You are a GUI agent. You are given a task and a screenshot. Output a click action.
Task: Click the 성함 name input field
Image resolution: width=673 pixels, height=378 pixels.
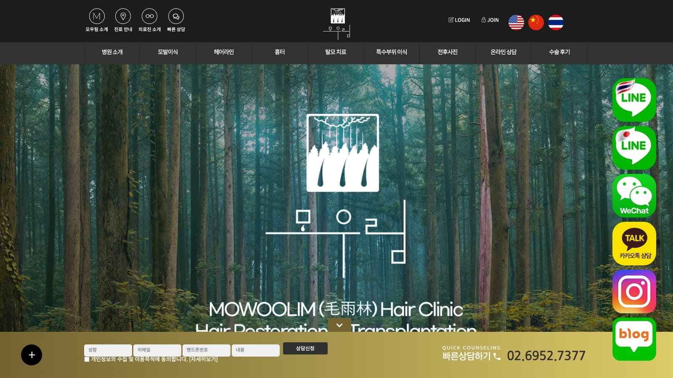108,350
